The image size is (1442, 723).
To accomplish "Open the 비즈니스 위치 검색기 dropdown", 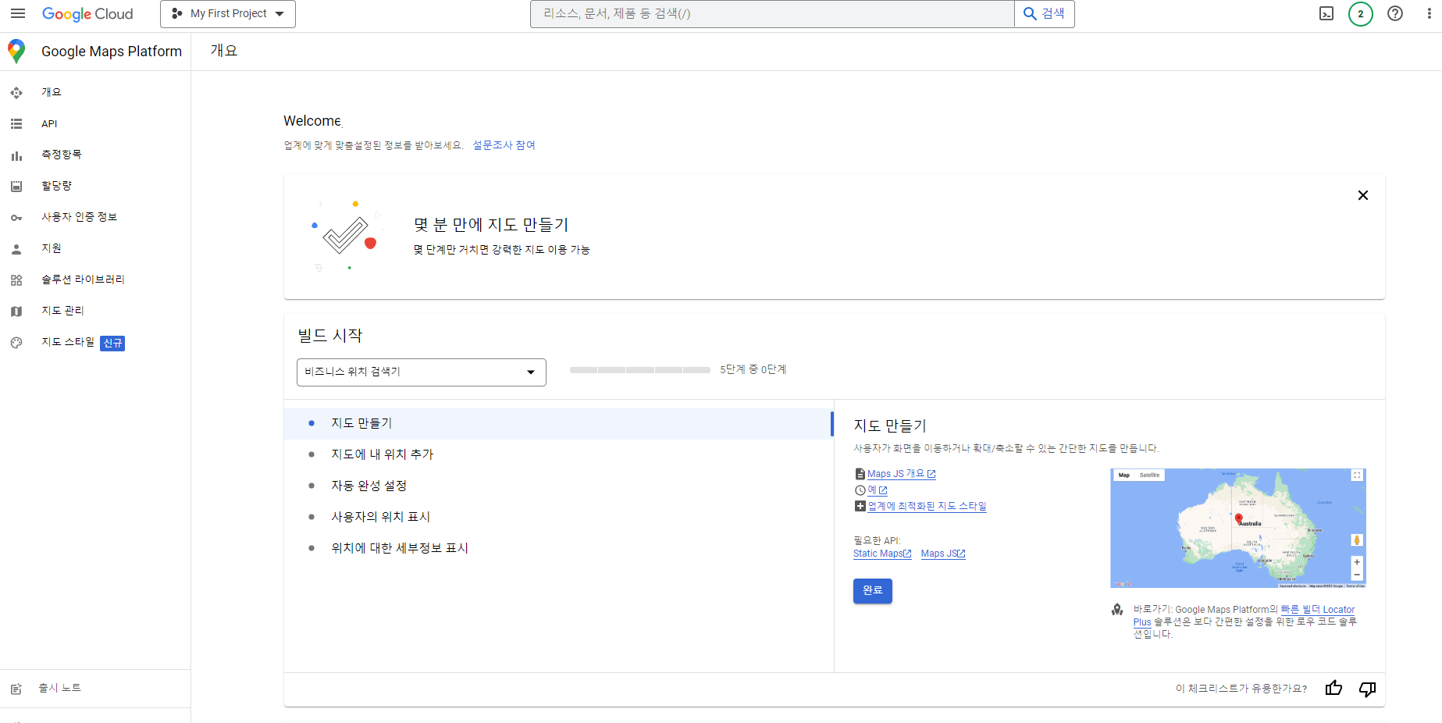I will (421, 372).
